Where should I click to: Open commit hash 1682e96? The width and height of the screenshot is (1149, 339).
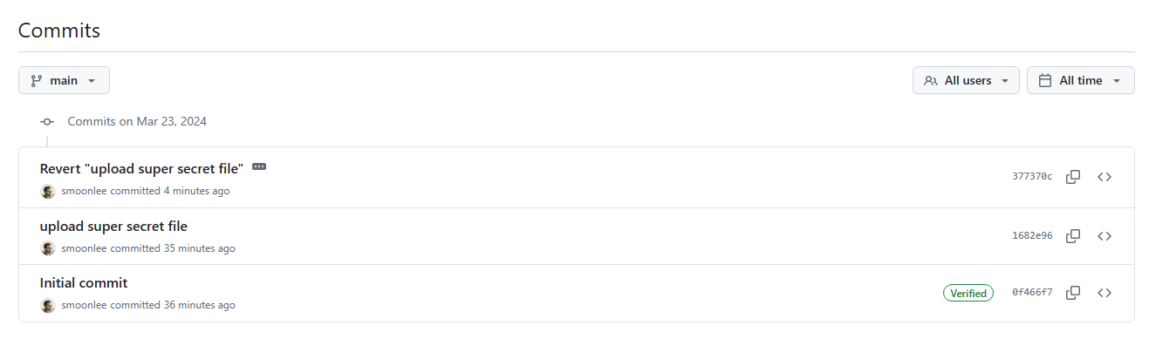pyautogui.click(x=1032, y=236)
